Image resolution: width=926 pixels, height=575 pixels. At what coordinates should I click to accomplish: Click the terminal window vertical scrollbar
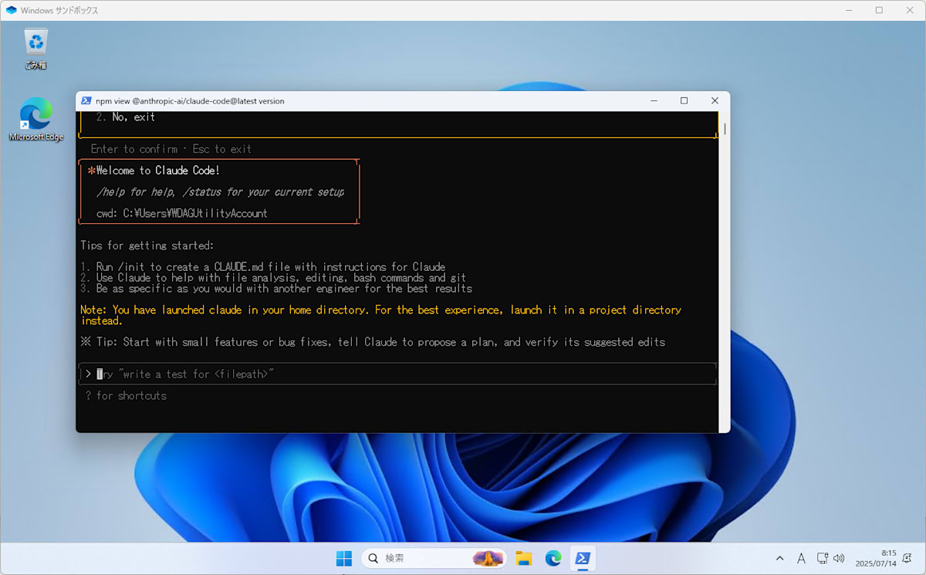pyautogui.click(x=725, y=130)
